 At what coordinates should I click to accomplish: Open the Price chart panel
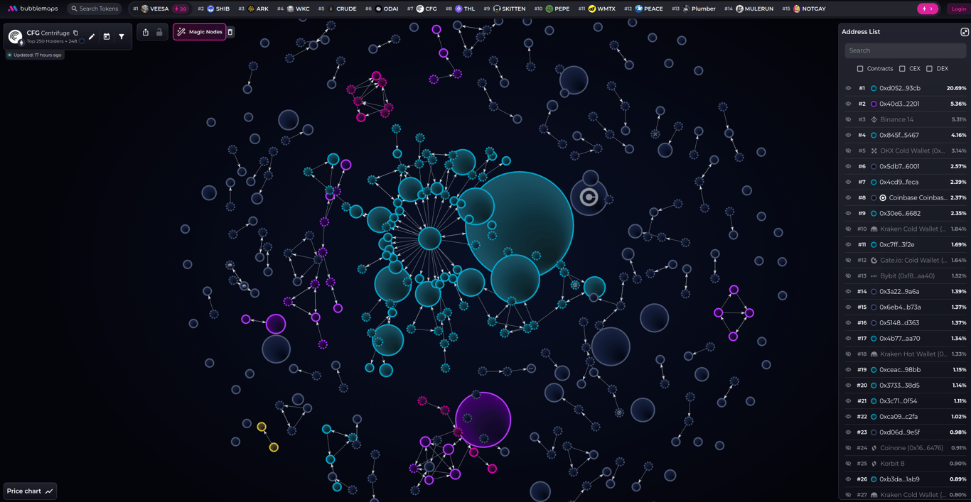[x=29, y=491]
